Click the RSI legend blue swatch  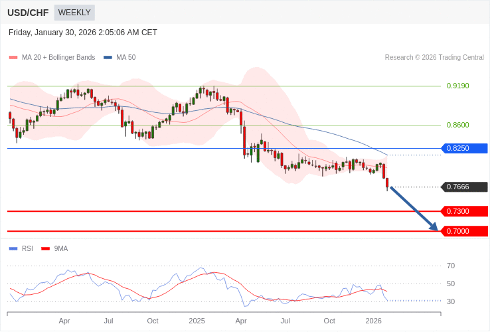(13, 249)
